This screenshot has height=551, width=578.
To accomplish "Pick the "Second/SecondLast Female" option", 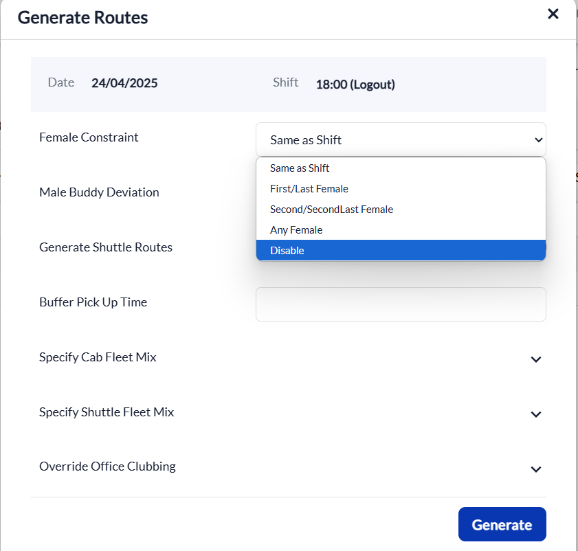I will tap(331, 210).
